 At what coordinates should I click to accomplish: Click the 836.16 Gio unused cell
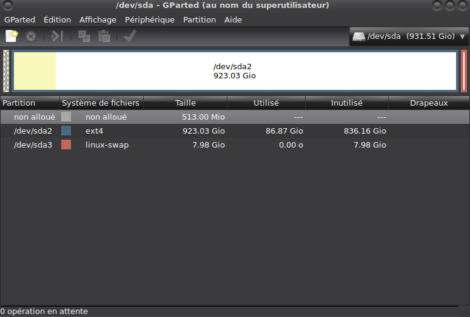coord(365,131)
